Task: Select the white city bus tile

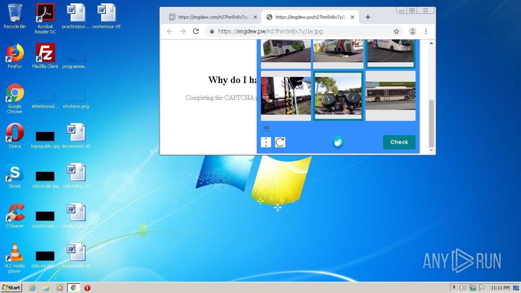Action: [x=390, y=96]
